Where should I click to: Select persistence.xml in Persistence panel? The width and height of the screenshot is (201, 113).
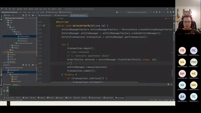point(13,70)
